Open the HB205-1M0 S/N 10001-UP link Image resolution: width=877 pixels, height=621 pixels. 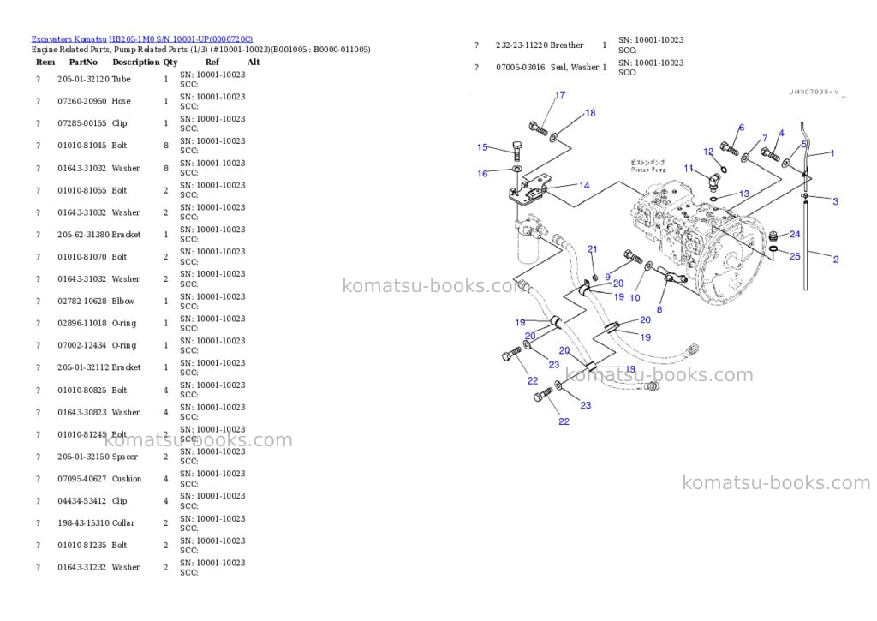[181, 39]
